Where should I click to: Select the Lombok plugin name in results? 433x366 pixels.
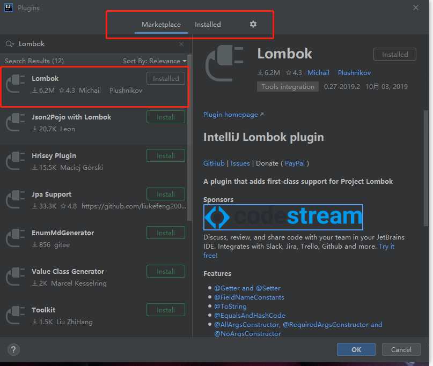(45, 79)
